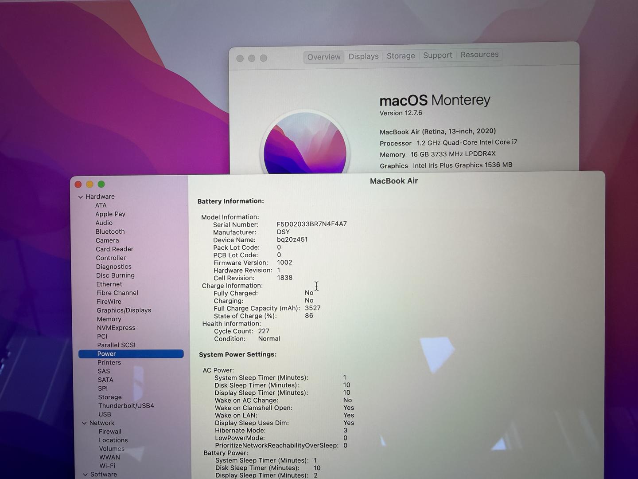Click the Network category label
This screenshot has height=479, width=638.
pos(102,423)
